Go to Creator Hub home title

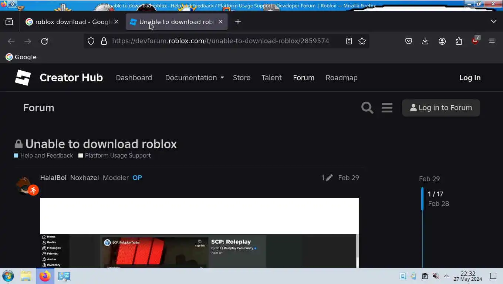(x=71, y=78)
